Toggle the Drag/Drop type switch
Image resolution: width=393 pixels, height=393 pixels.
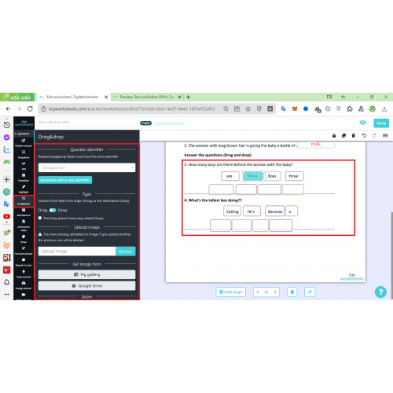click(x=53, y=210)
